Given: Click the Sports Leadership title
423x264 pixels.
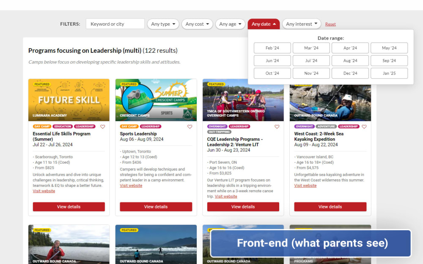Looking at the screenshot, I should tap(138, 134).
